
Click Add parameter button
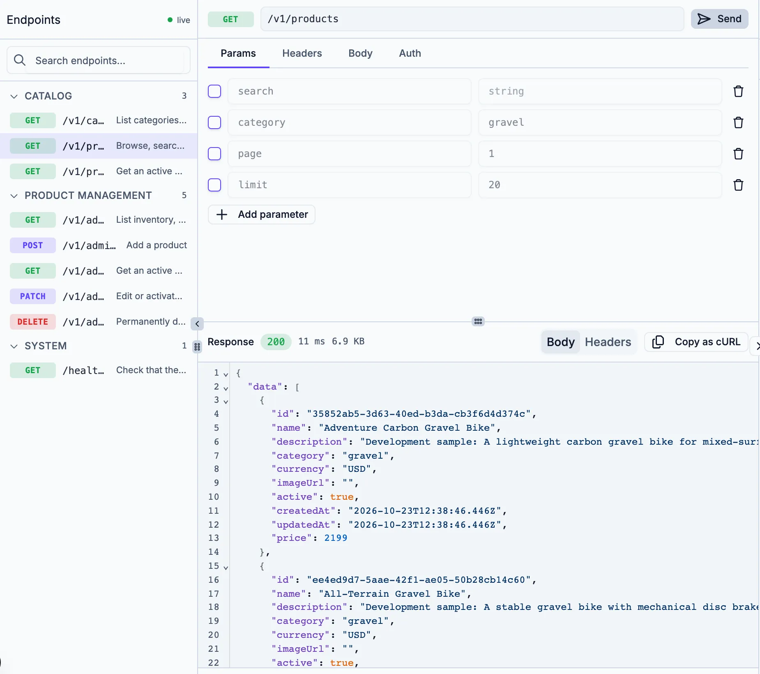pyautogui.click(x=262, y=215)
